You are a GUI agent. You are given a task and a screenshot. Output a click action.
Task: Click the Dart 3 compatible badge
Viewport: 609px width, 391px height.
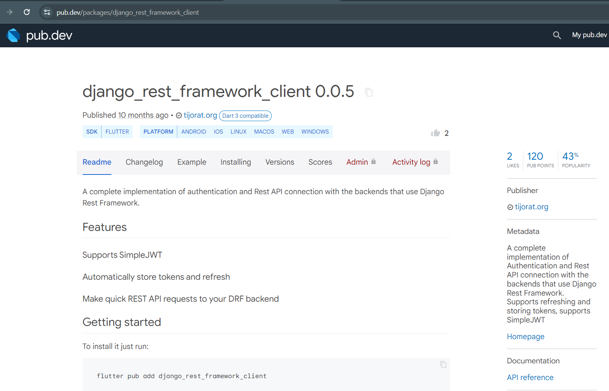[245, 116]
